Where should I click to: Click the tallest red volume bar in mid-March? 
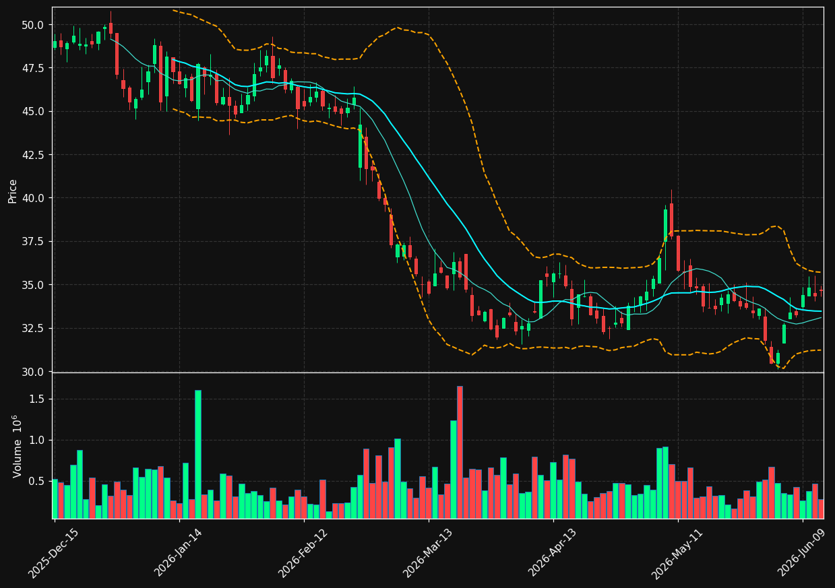click(460, 452)
